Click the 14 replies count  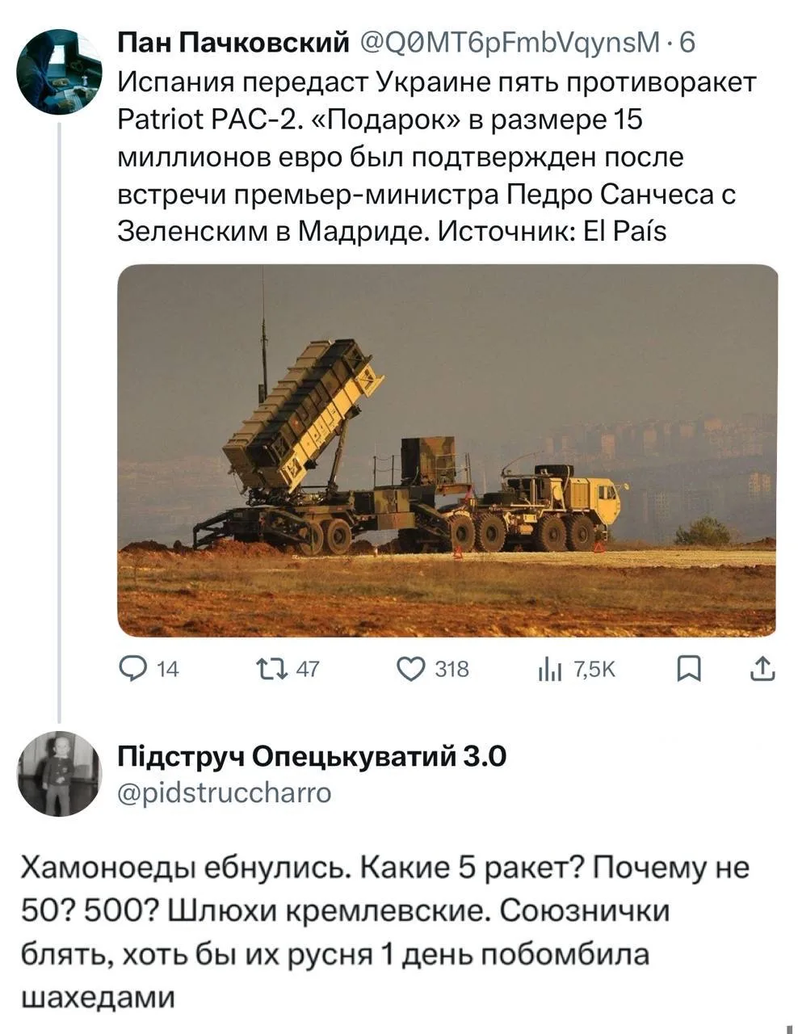167,670
